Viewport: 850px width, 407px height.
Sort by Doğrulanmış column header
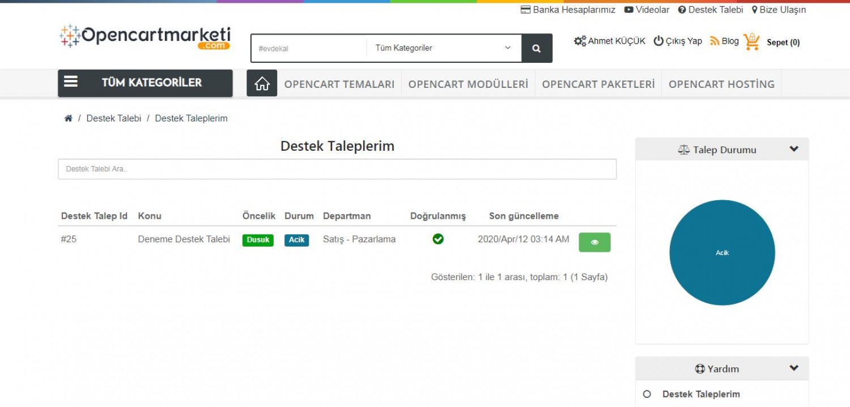click(438, 216)
